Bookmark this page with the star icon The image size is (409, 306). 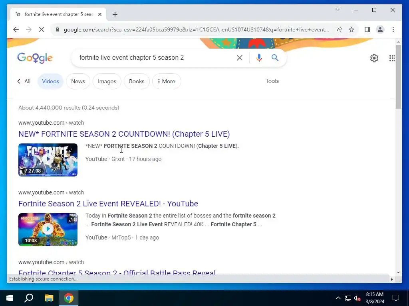pos(351,29)
